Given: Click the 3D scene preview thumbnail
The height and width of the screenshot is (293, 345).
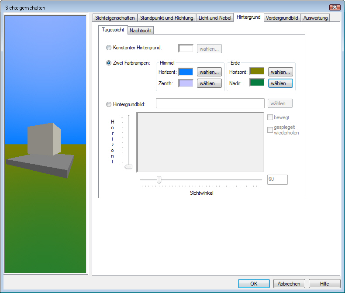Looking at the screenshot, I should (x=45, y=144).
